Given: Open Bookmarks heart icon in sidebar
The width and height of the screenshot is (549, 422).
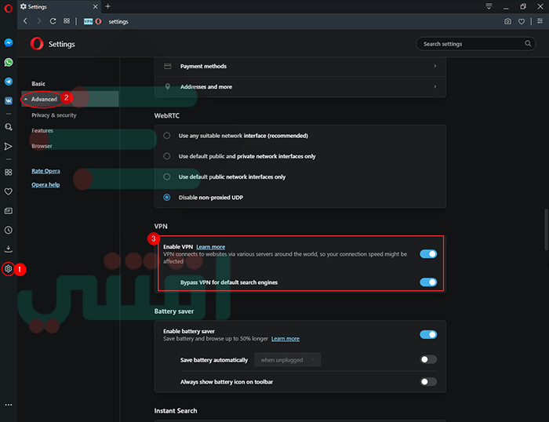Looking at the screenshot, I should [x=9, y=191].
